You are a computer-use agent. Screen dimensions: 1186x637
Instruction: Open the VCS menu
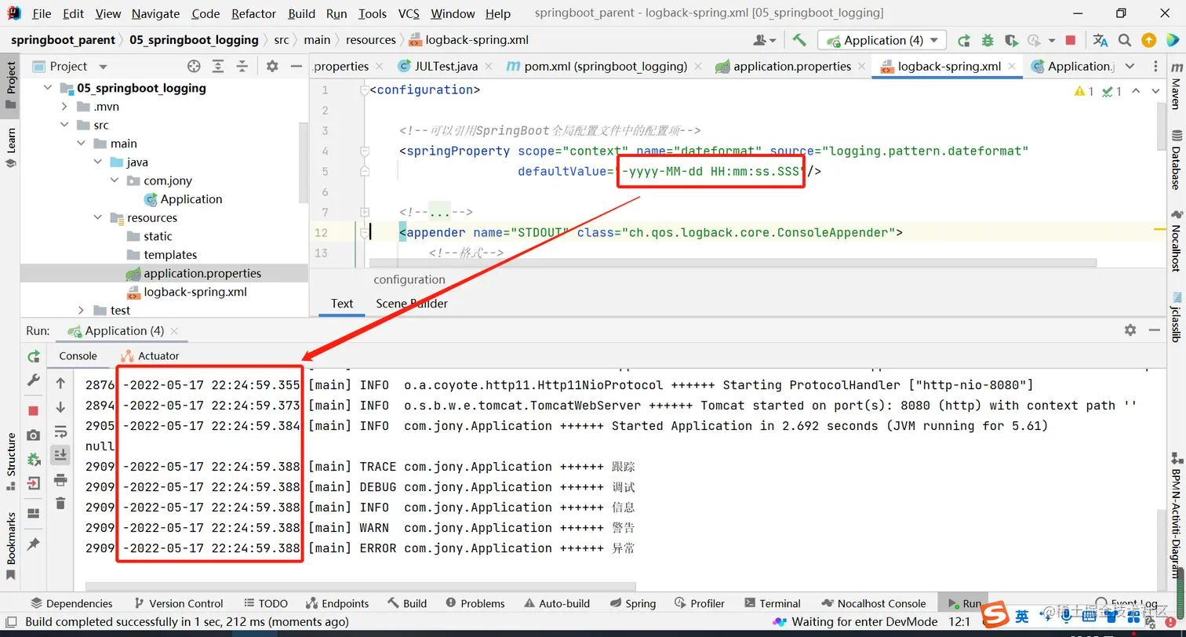point(409,13)
